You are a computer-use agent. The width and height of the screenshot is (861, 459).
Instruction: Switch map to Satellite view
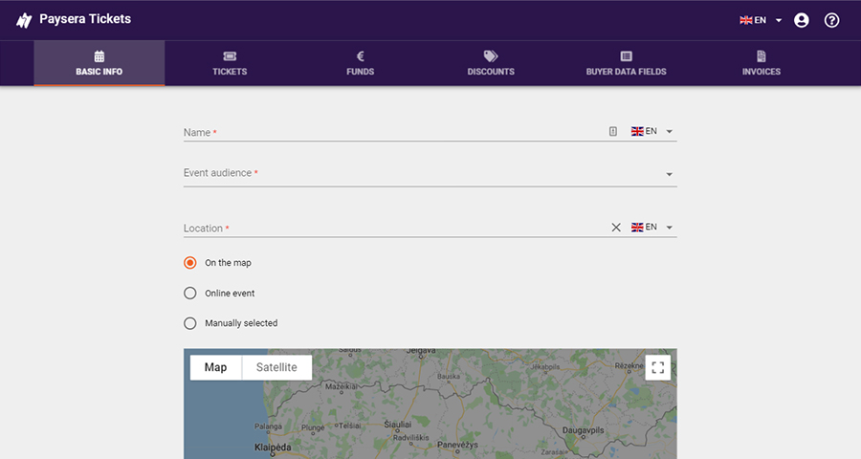276,367
